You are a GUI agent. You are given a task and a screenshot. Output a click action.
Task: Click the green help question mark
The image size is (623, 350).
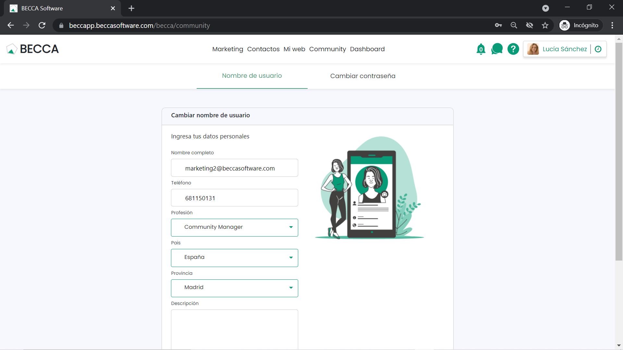513,49
